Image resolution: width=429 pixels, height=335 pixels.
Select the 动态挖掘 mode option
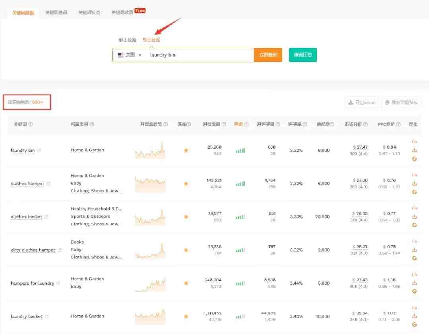(151, 40)
